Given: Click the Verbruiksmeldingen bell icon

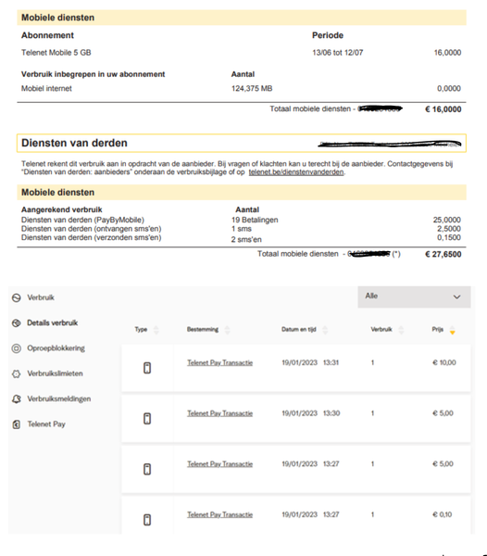Looking at the screenshot, I should [x=17, y=398].
